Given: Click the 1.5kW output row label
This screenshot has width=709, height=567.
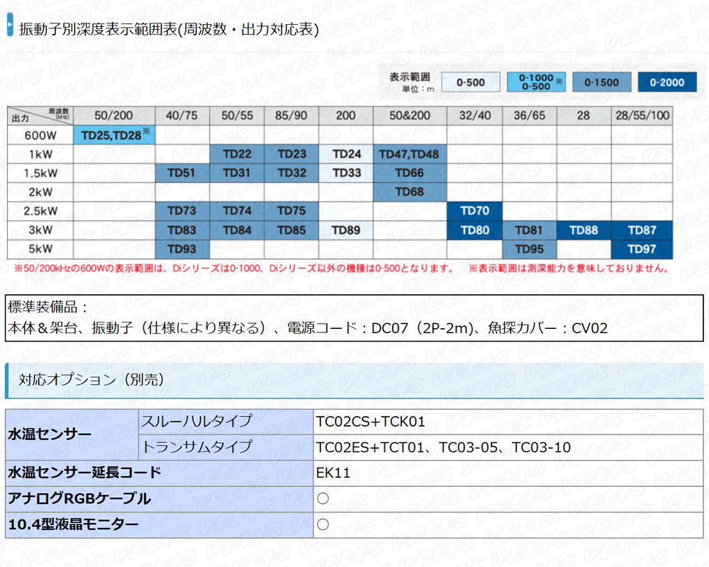Looking at the screenshot, I should tap(40, 174).
